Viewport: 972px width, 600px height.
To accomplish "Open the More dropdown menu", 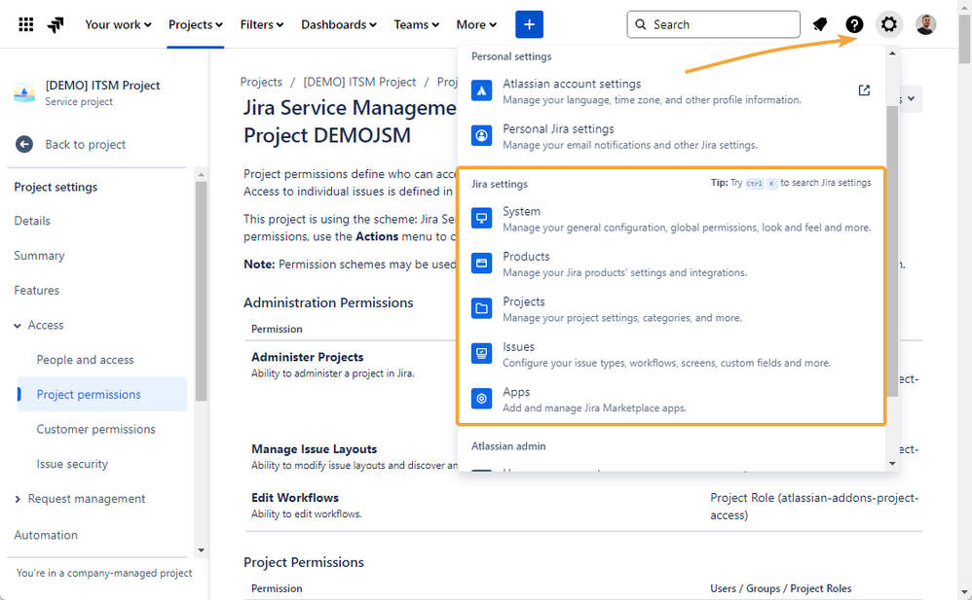I will click(476, 24).
